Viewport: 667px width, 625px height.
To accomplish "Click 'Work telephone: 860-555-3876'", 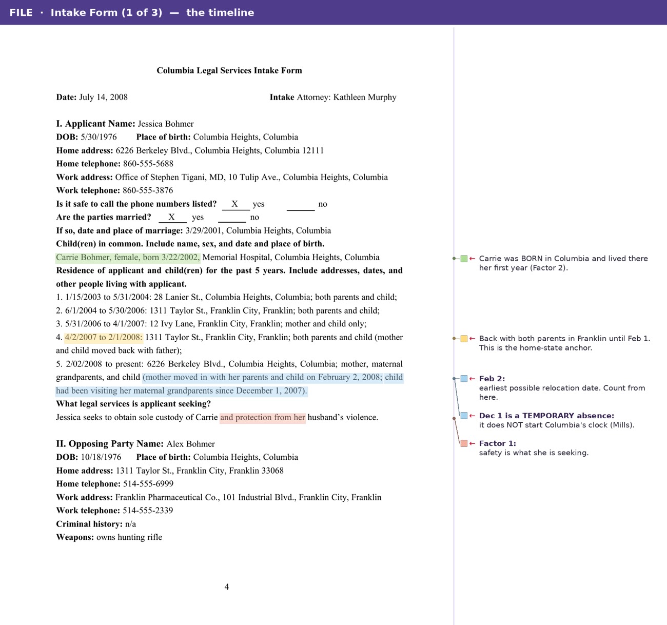I will 114,190.
